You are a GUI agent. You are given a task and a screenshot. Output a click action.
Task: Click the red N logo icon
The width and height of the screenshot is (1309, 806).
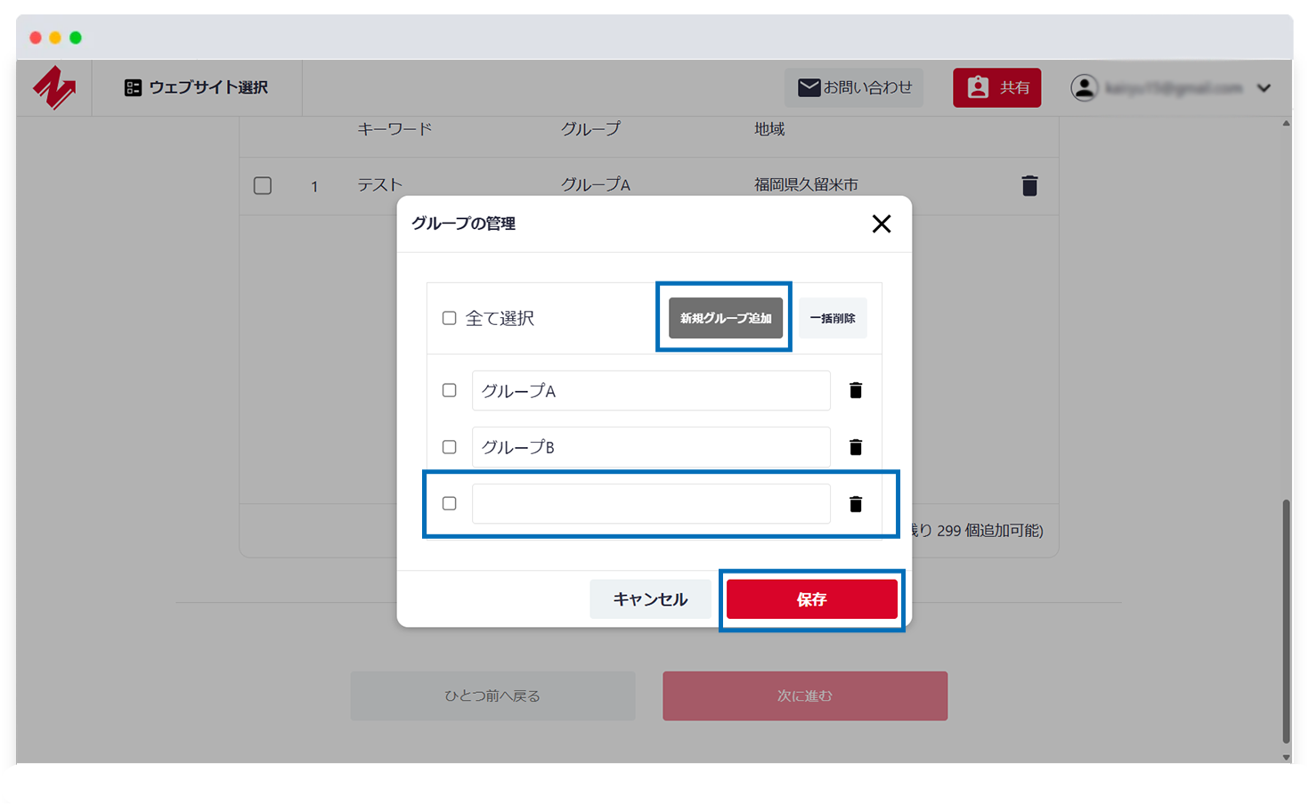52,87
